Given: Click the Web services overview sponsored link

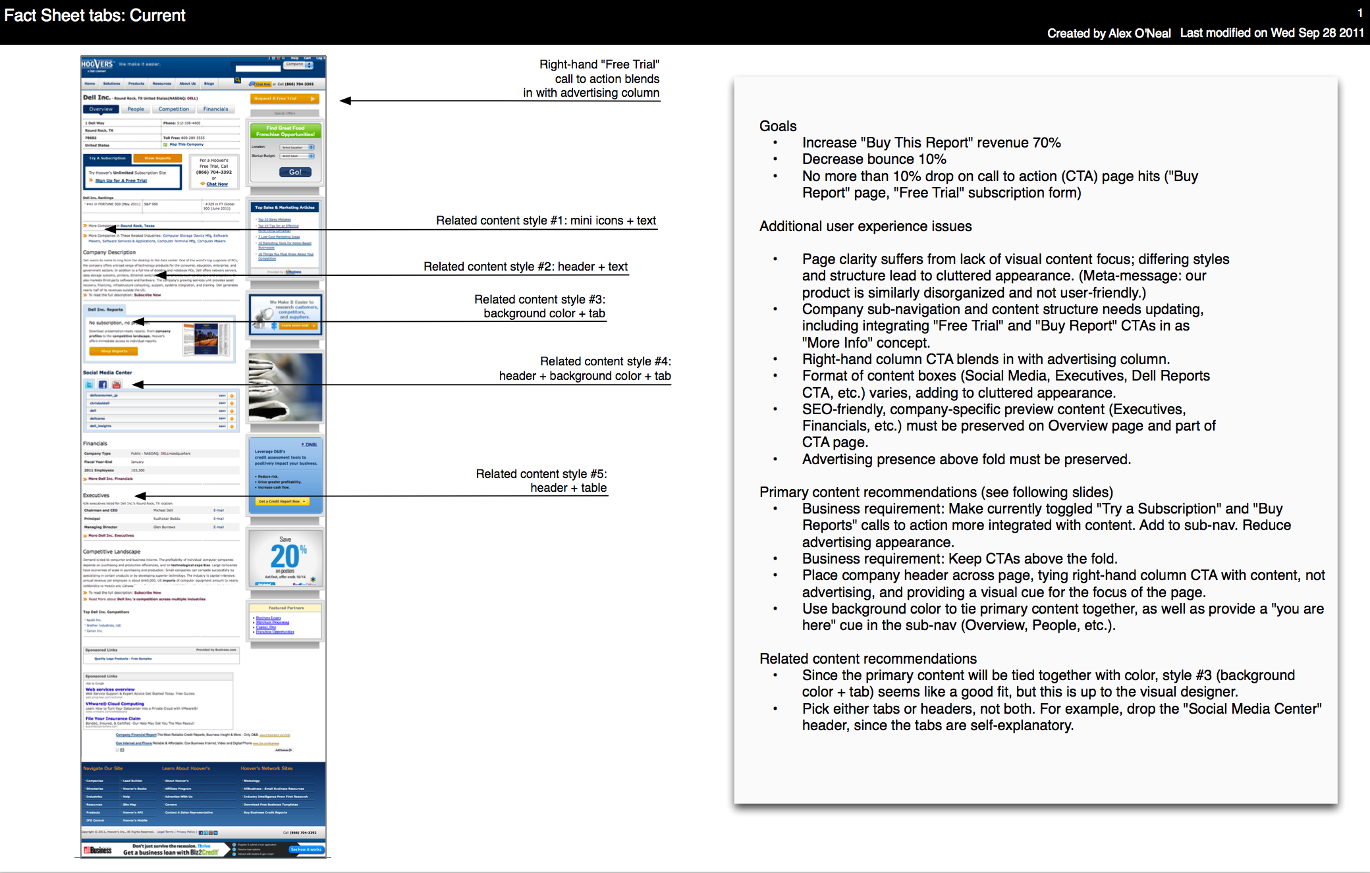Looking at the screenshot, I should pos(110,689).
